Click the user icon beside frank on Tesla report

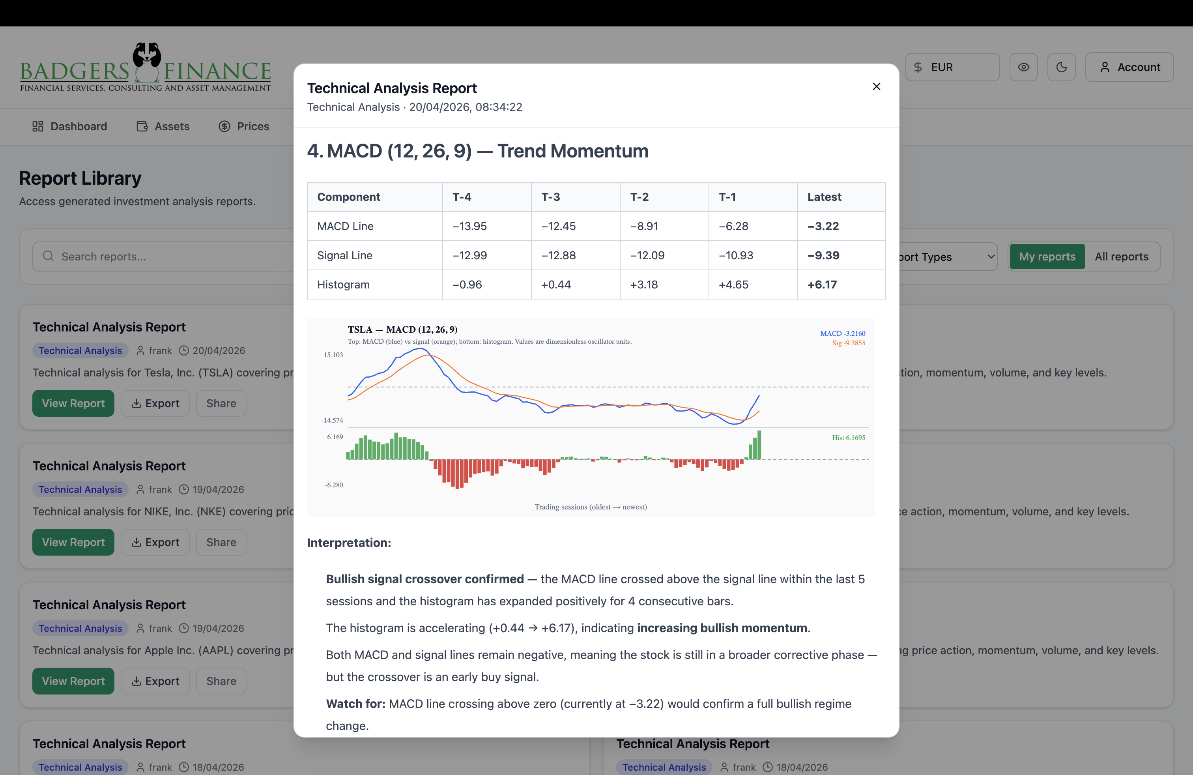(x=140, y=350)
